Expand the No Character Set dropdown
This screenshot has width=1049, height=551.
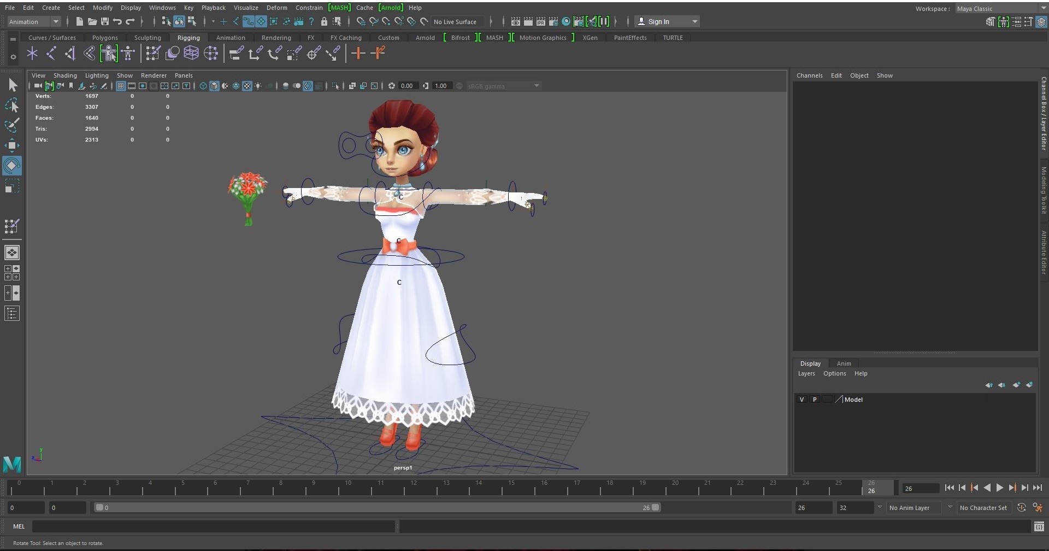coord(983,508)
